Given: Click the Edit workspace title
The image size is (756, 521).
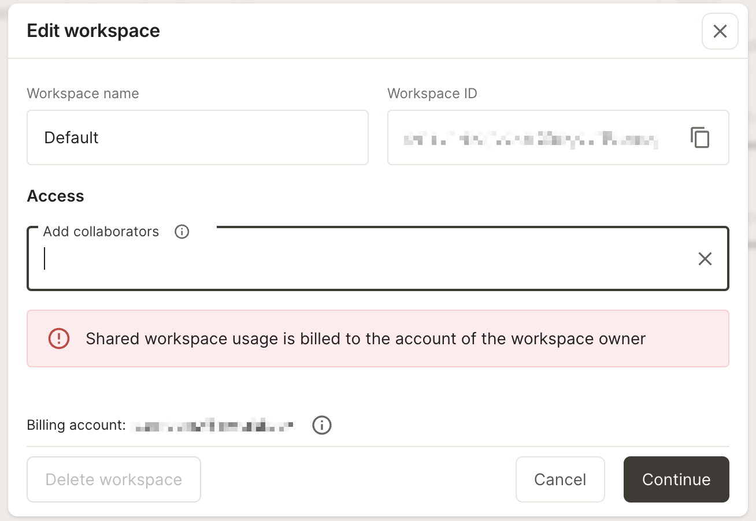Looking at the screenshot, I should coord(93,31).
